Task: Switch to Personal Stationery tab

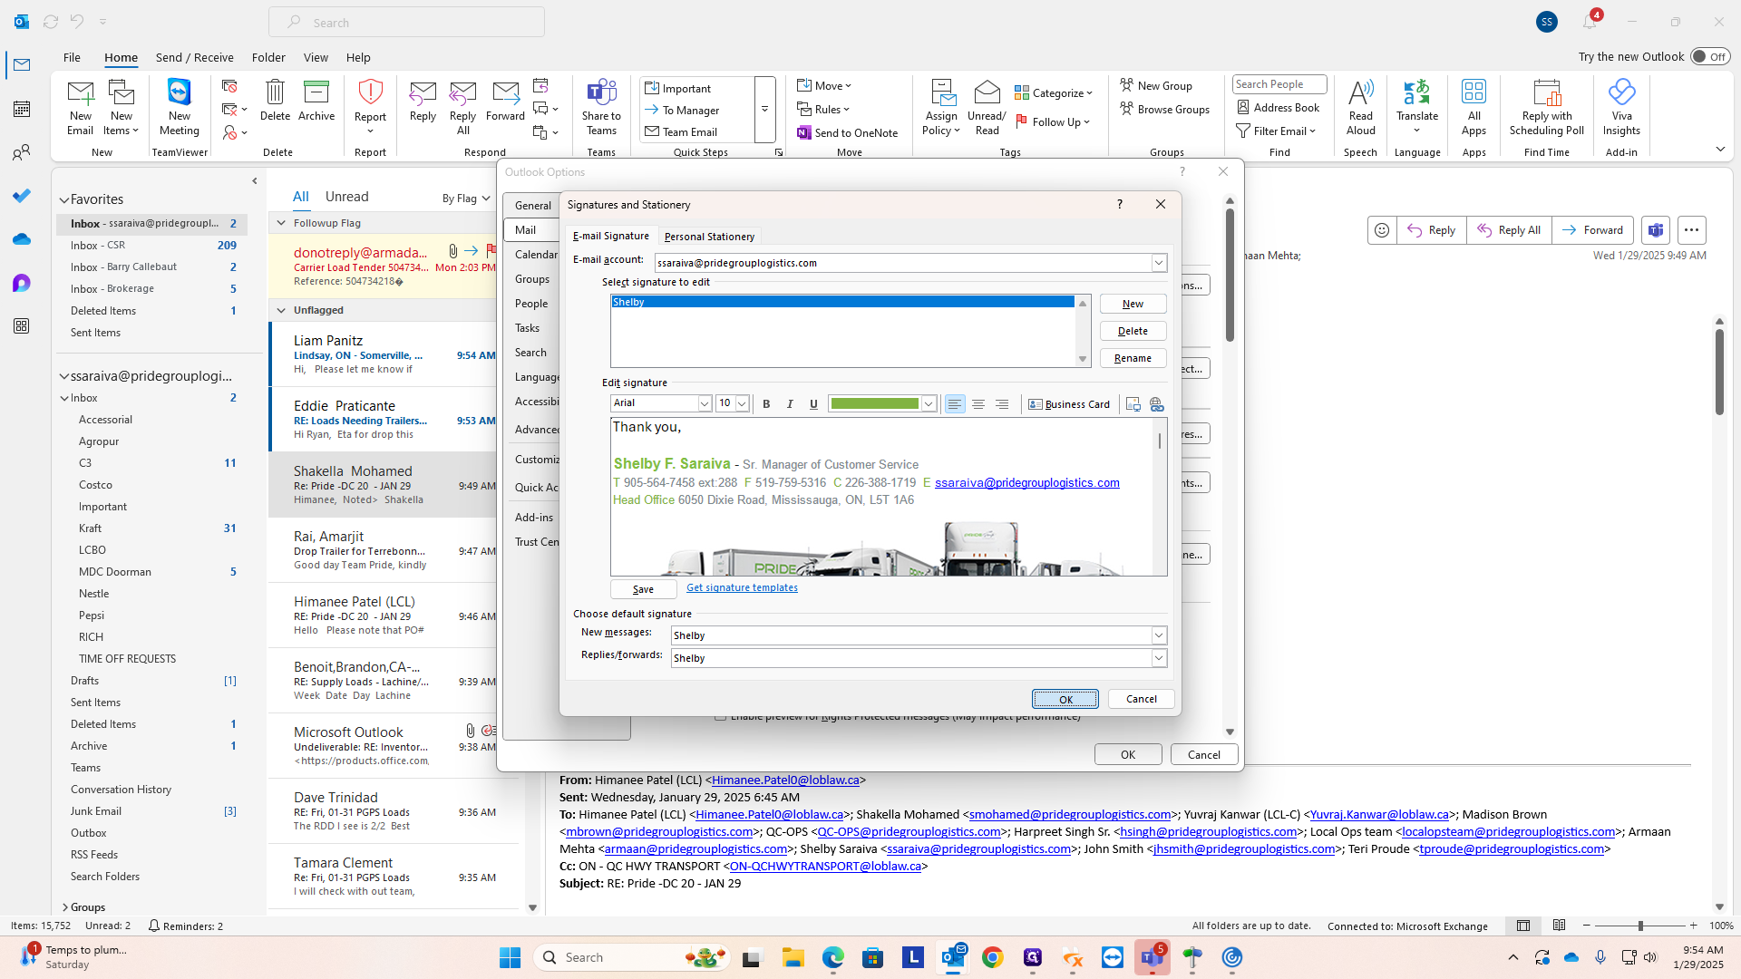Action: [x=709, y=237]
